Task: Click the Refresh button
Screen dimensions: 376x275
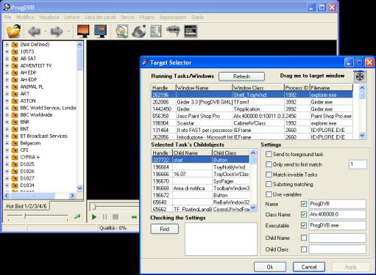Action: pos(241,76)
